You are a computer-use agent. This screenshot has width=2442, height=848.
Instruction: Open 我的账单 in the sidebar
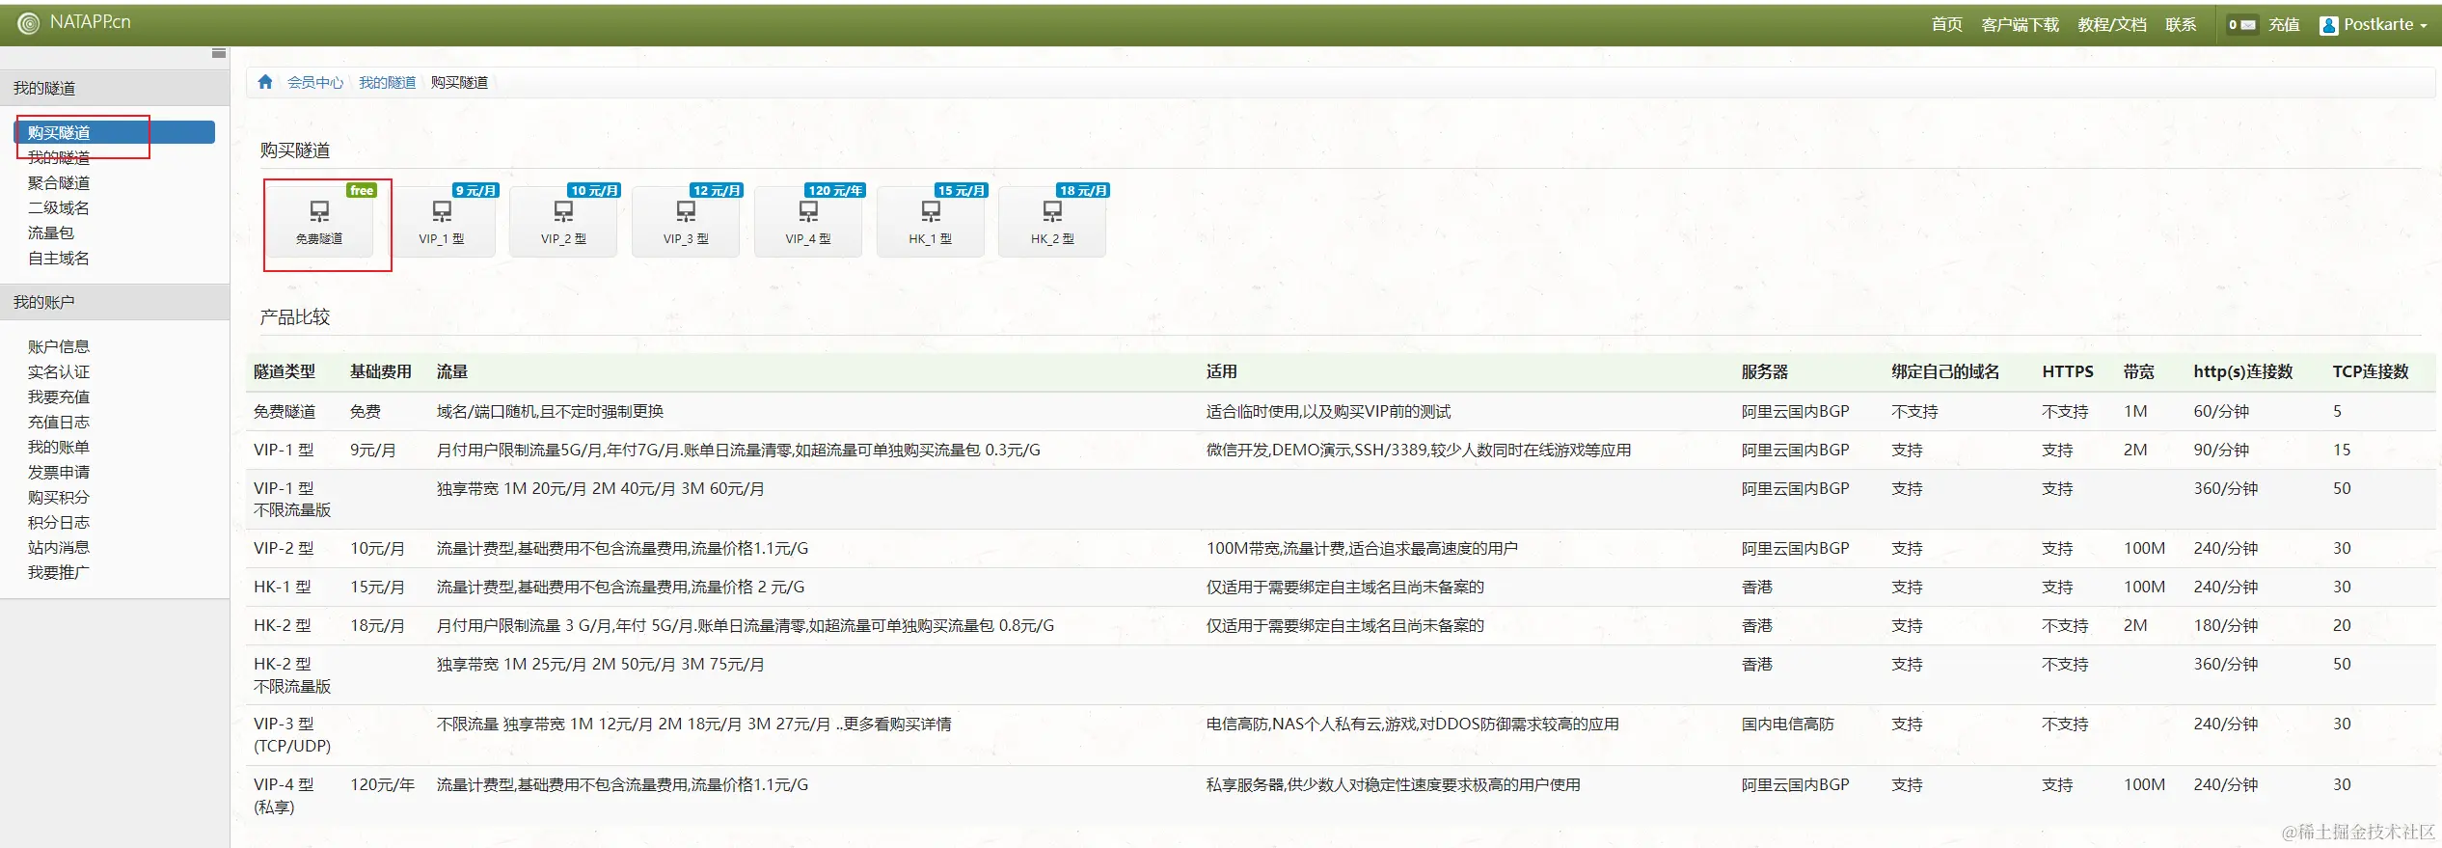click(x=59, y=447)
